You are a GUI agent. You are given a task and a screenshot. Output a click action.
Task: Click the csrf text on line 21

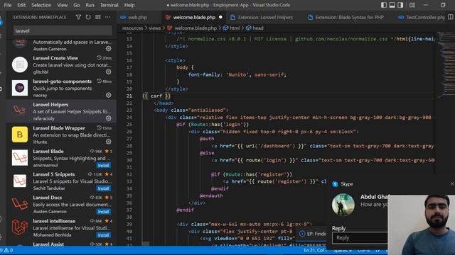156,96
